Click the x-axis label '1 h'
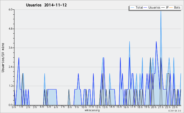 [x=21, y=107]
